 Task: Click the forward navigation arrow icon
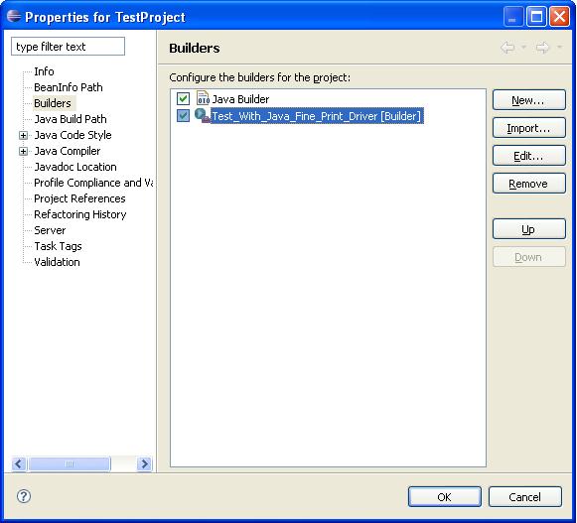coord(542,47)
